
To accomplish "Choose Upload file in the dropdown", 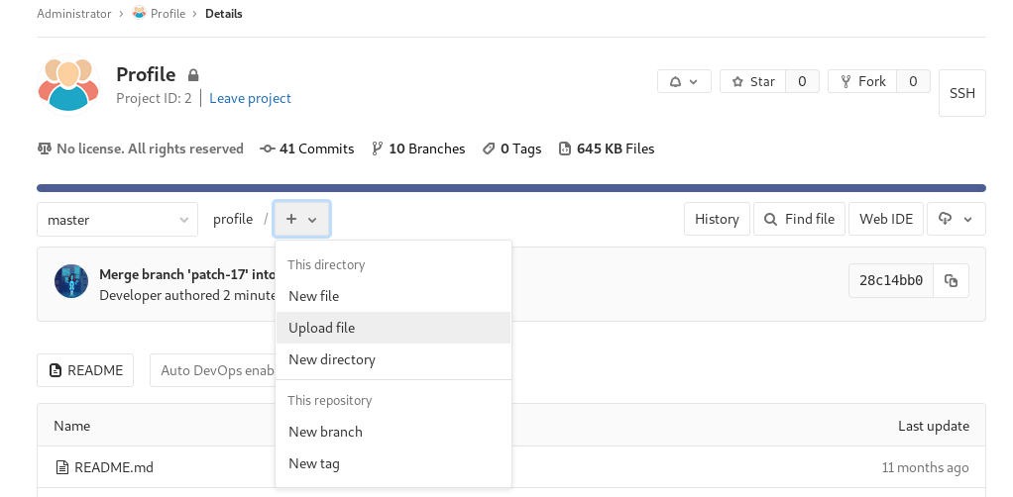I will [x=321, y=328].
